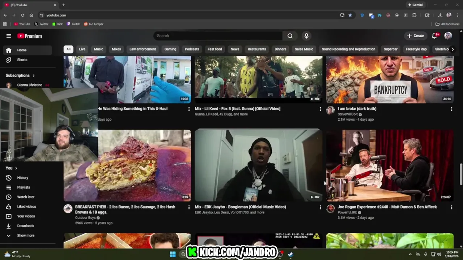Open History in the sidebar

pos(27,178)
